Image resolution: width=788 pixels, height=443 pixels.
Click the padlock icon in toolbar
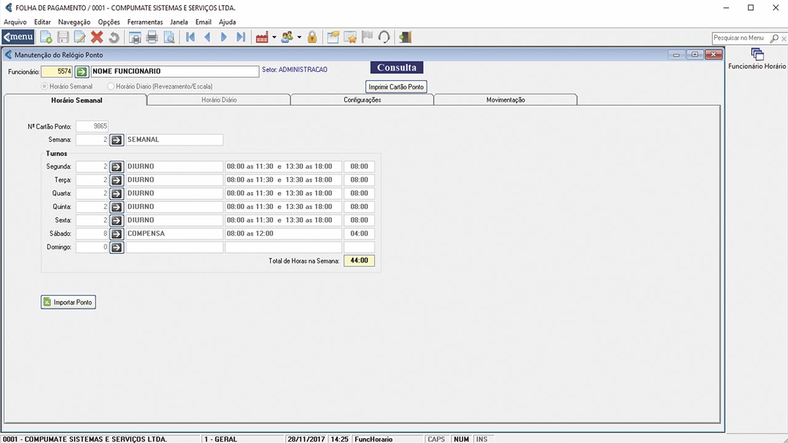(x=312, y=38)
